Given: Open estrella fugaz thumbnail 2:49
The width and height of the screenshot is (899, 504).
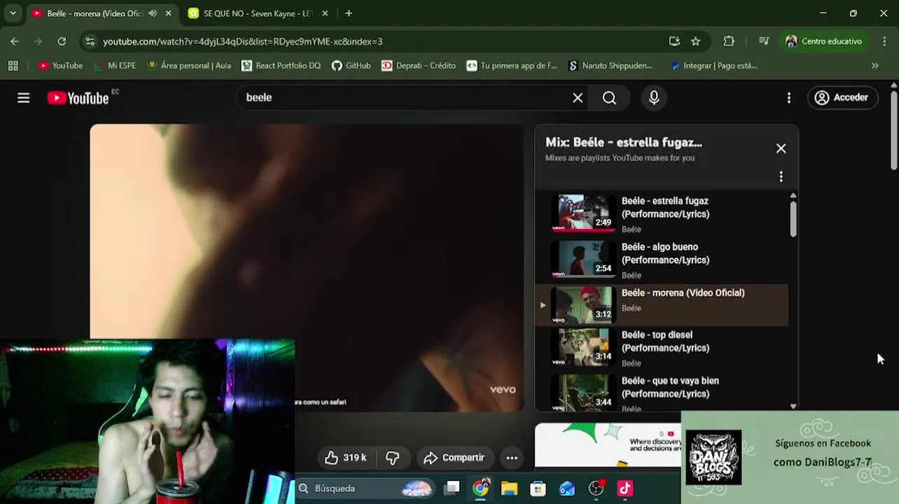Looking at the screenshot, I should click(583, 212).
